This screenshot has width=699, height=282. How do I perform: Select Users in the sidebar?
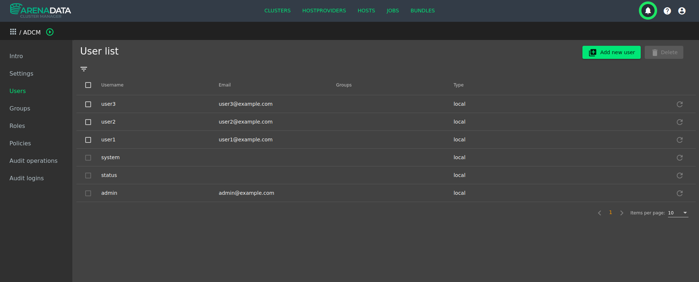coord(17,91)
